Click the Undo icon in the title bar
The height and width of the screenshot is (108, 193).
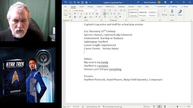point(65,2)
